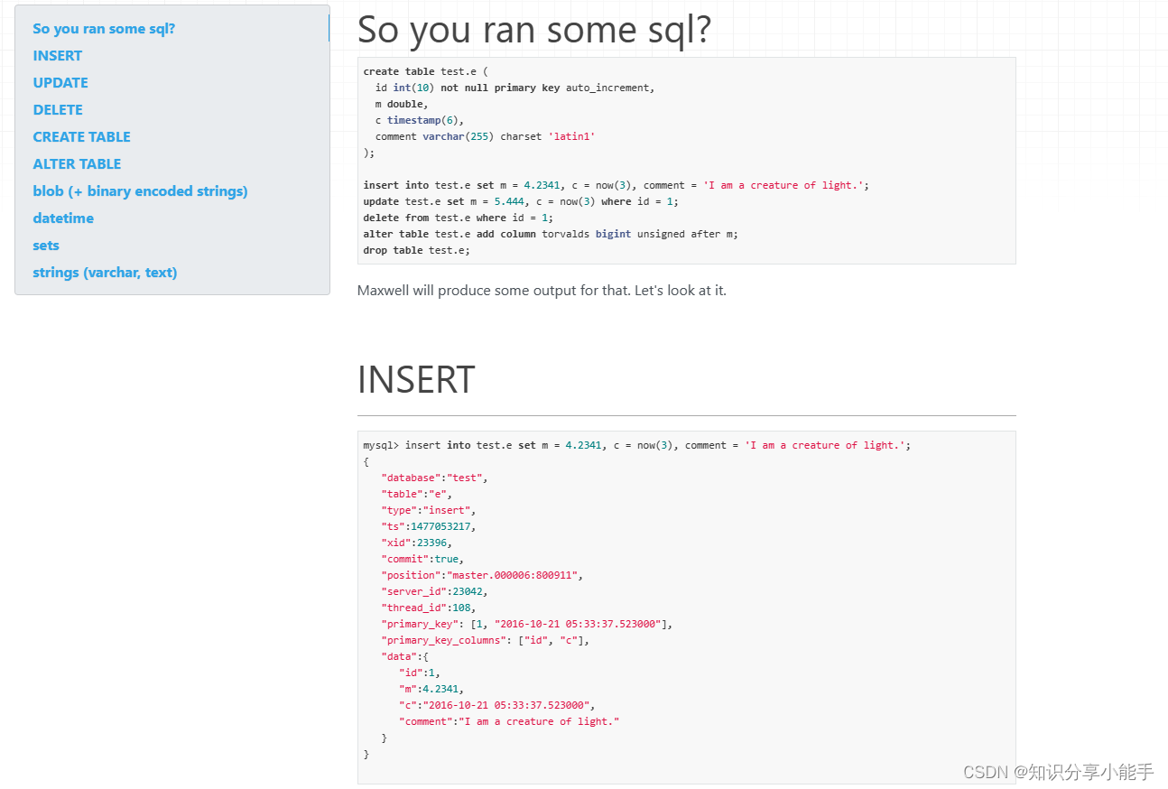Screen dimensions: 1168x789
Task: Click 'Maxwell will produce some output' paragraph
Action: pos(542,291)
